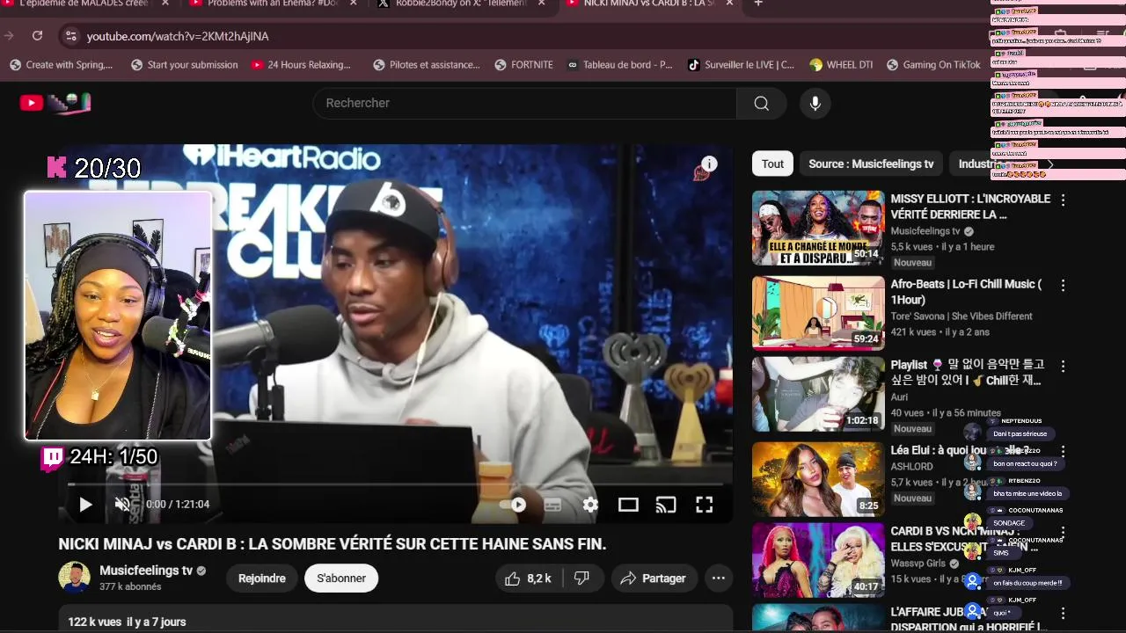This screenshot has height=633, width=1126.
Task: Select the Tout filter chip
Action: point(772,164)
